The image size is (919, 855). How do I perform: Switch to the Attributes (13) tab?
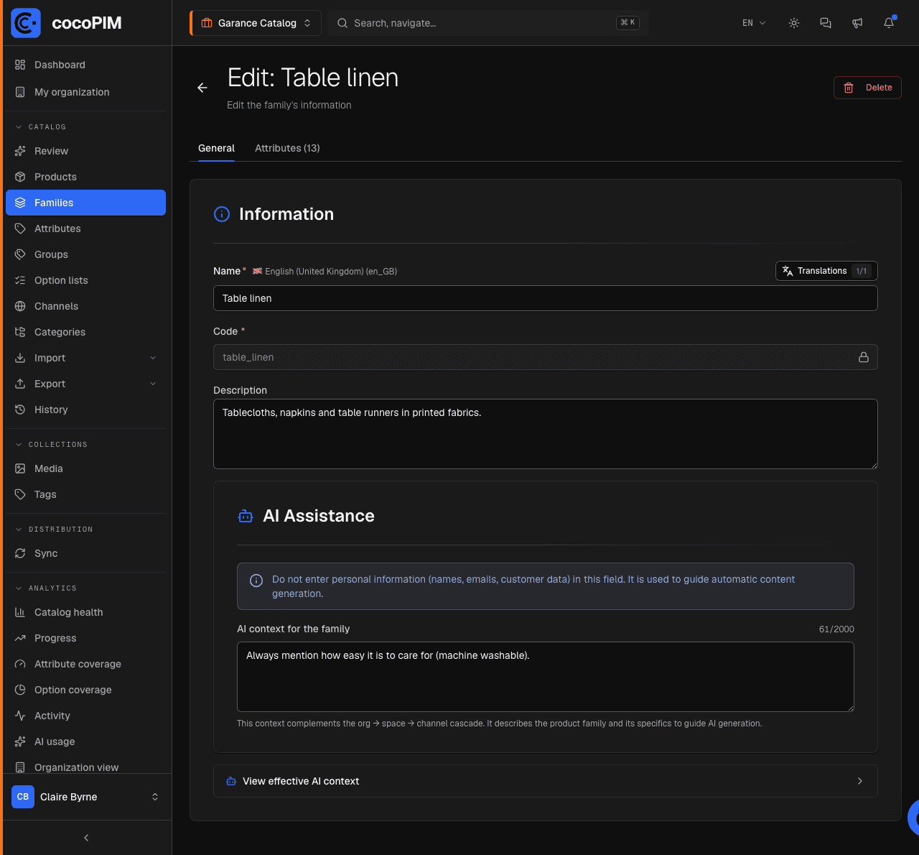pyautogui.click(x=287, y=148)
